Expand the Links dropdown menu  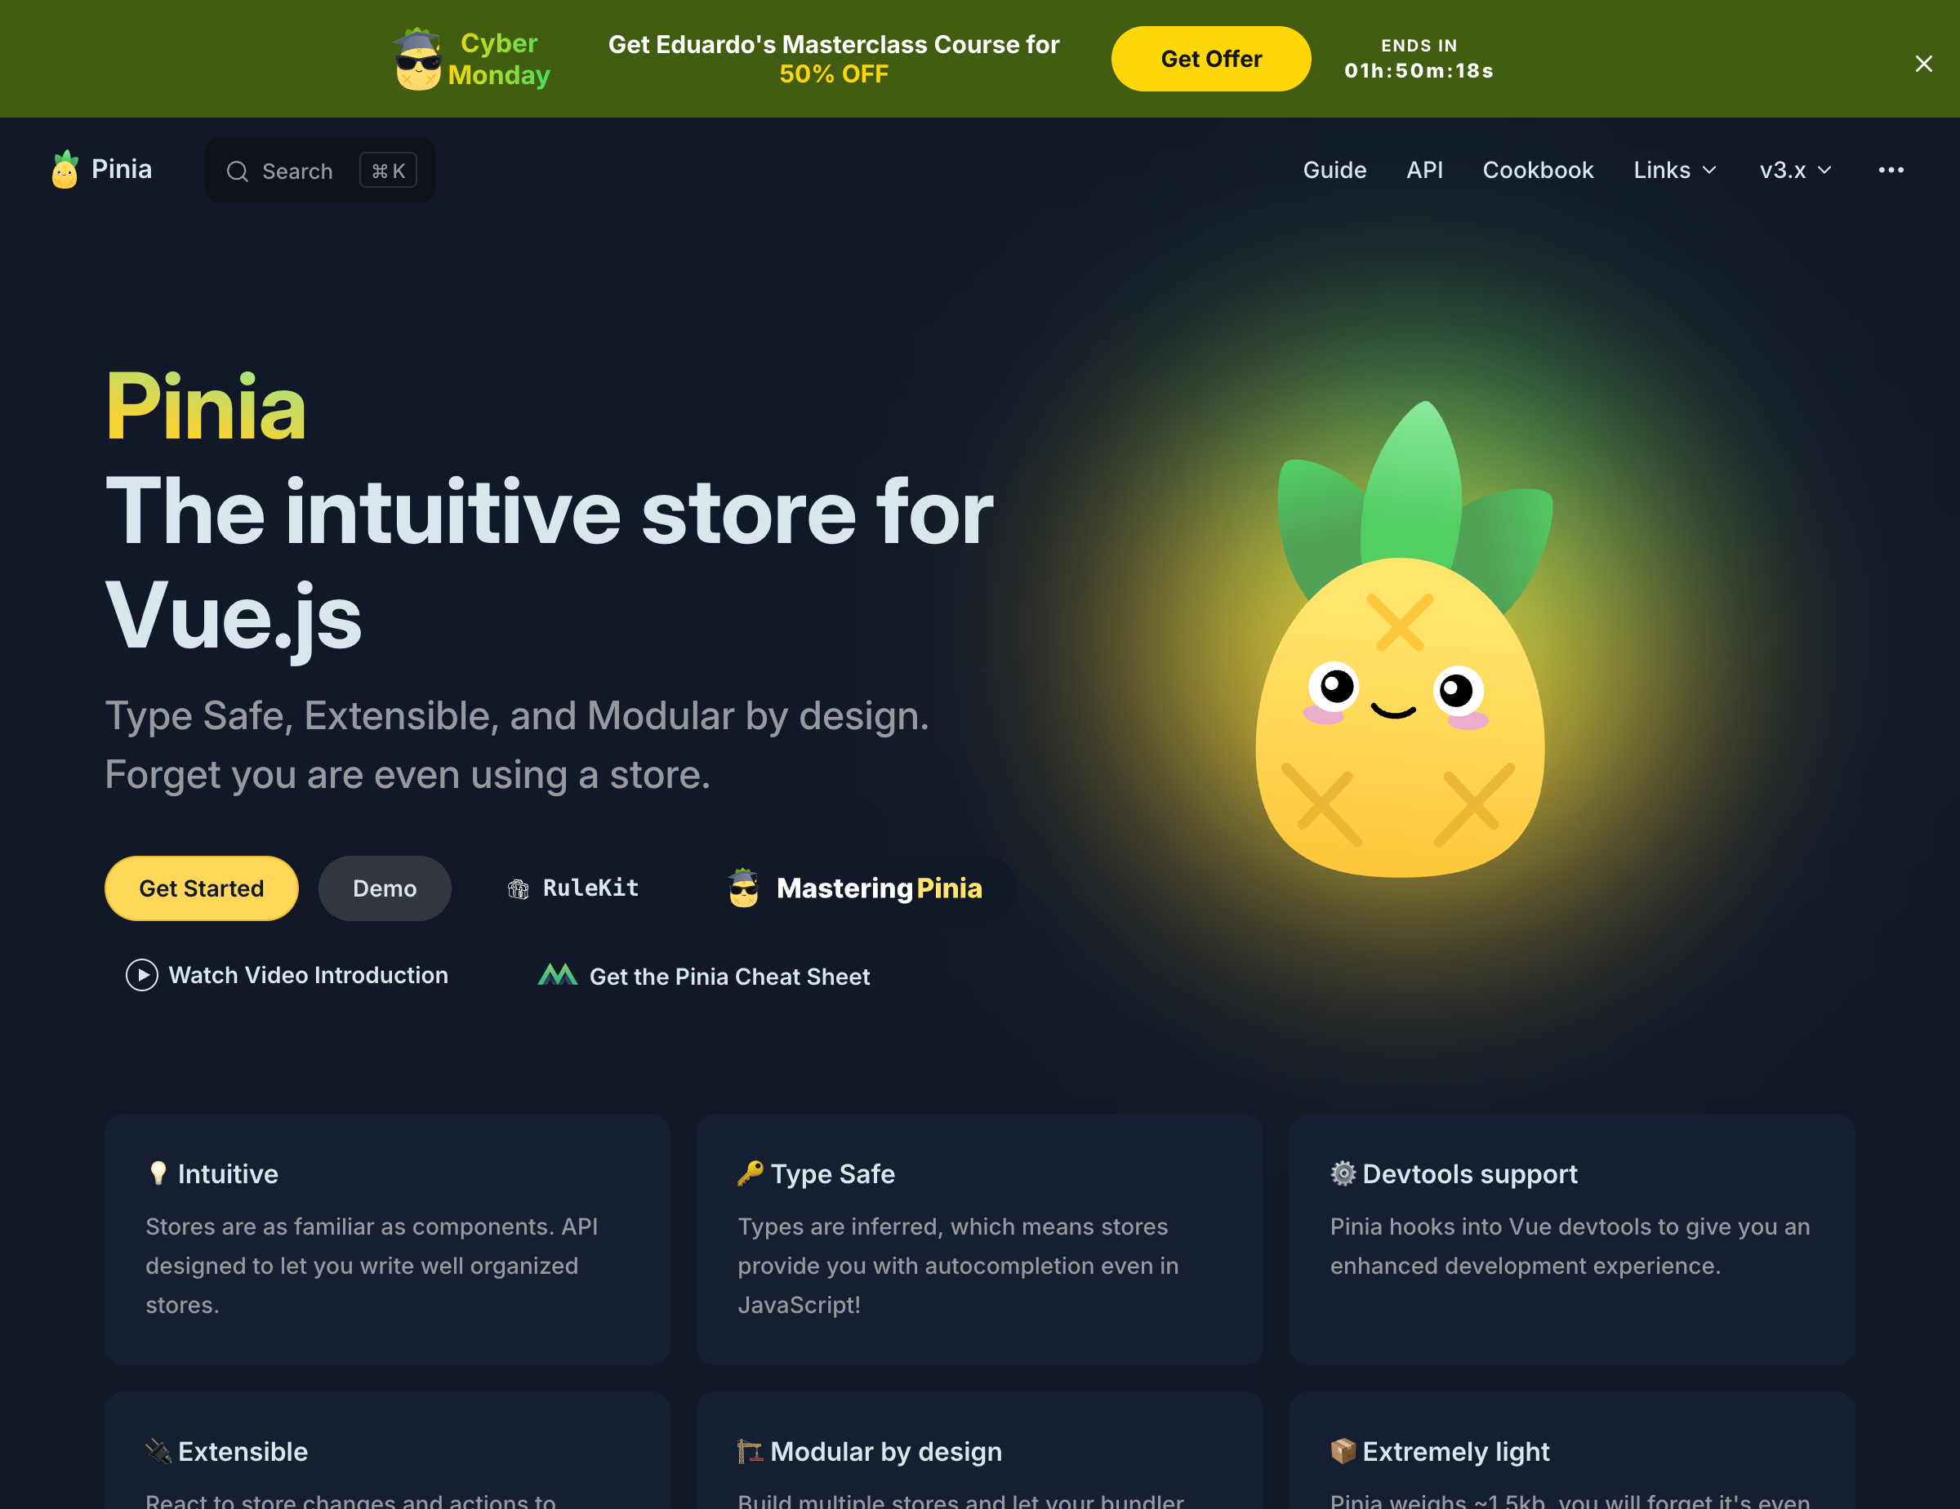click(1675, 170)
